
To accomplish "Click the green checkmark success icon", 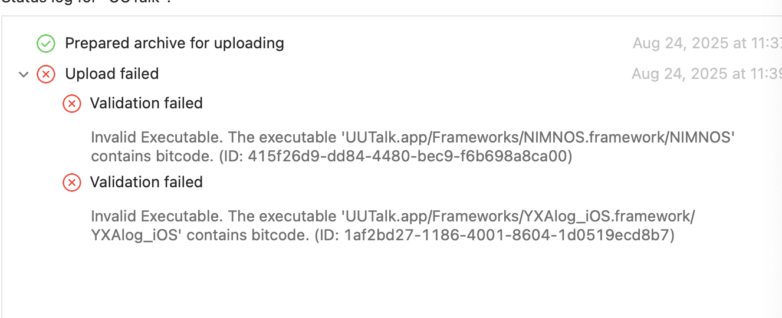I will click(x=46, y=44).
